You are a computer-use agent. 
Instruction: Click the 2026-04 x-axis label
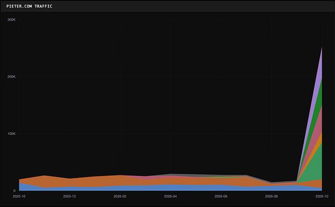click(x=170, y=196)
